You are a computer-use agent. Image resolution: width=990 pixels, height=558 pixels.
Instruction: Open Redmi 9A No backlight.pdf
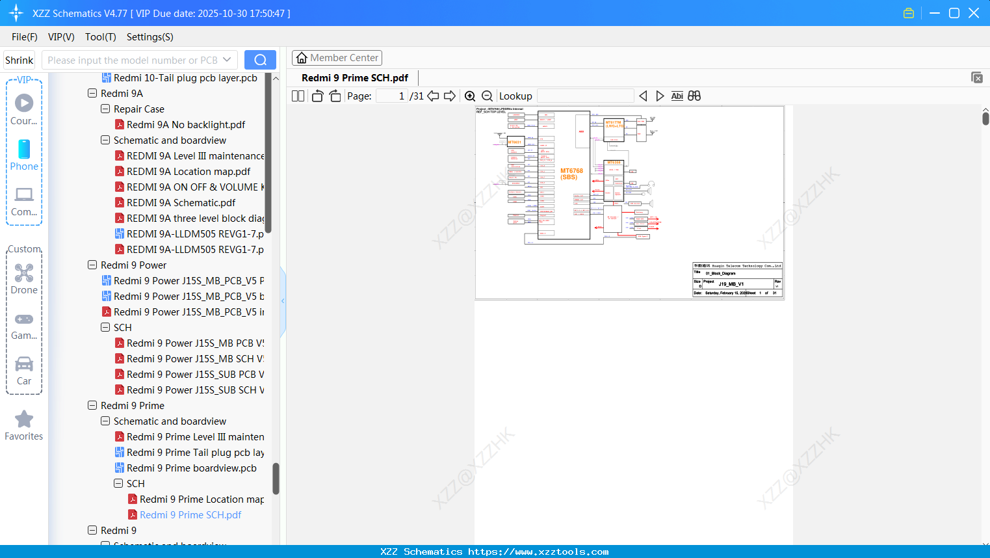coord(186,125)
